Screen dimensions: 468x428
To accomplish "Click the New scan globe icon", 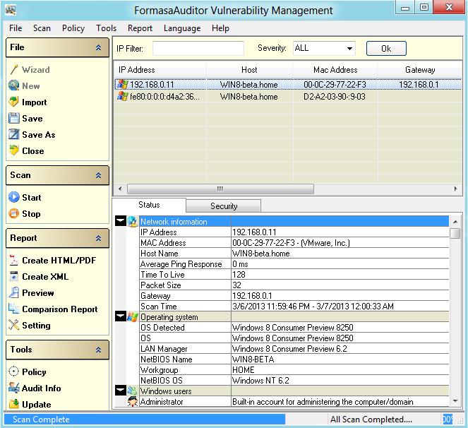I will click(13, 85).
